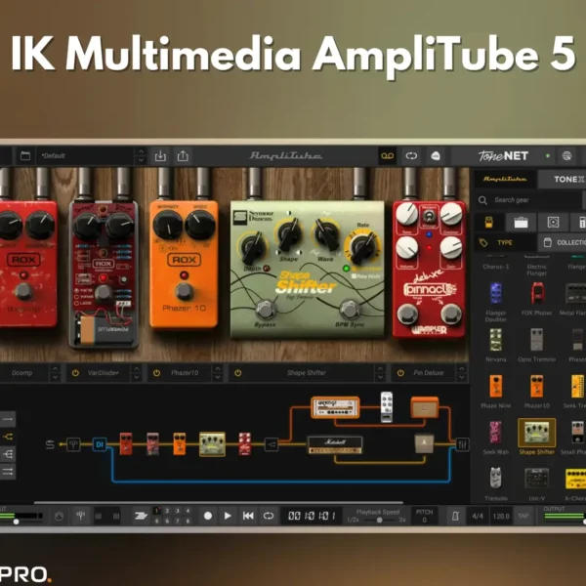Click the Search gear field

(527, 200)
